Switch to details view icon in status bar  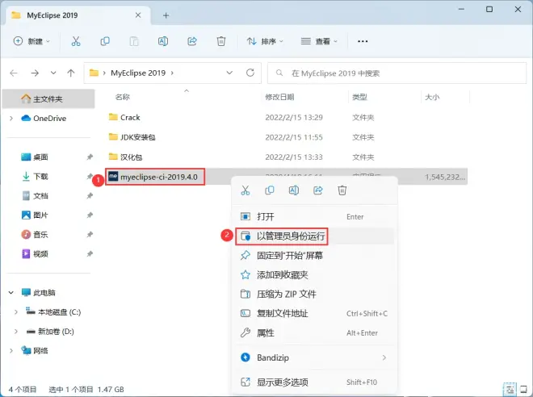510,389
